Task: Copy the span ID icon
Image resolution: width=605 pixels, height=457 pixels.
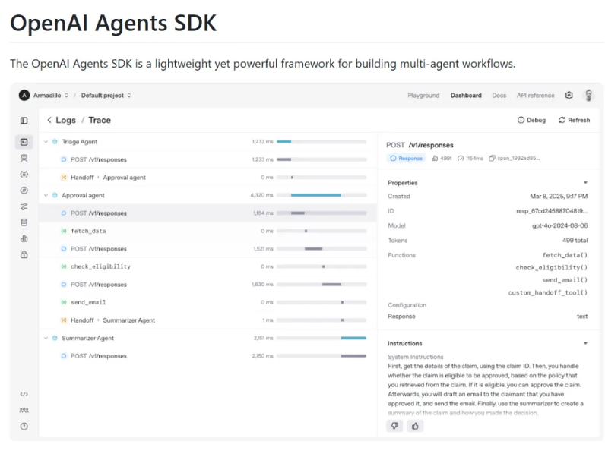Action: coord(492,159)
